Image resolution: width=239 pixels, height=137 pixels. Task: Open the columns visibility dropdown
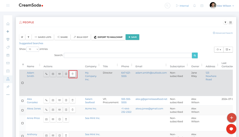coord(228,50)
